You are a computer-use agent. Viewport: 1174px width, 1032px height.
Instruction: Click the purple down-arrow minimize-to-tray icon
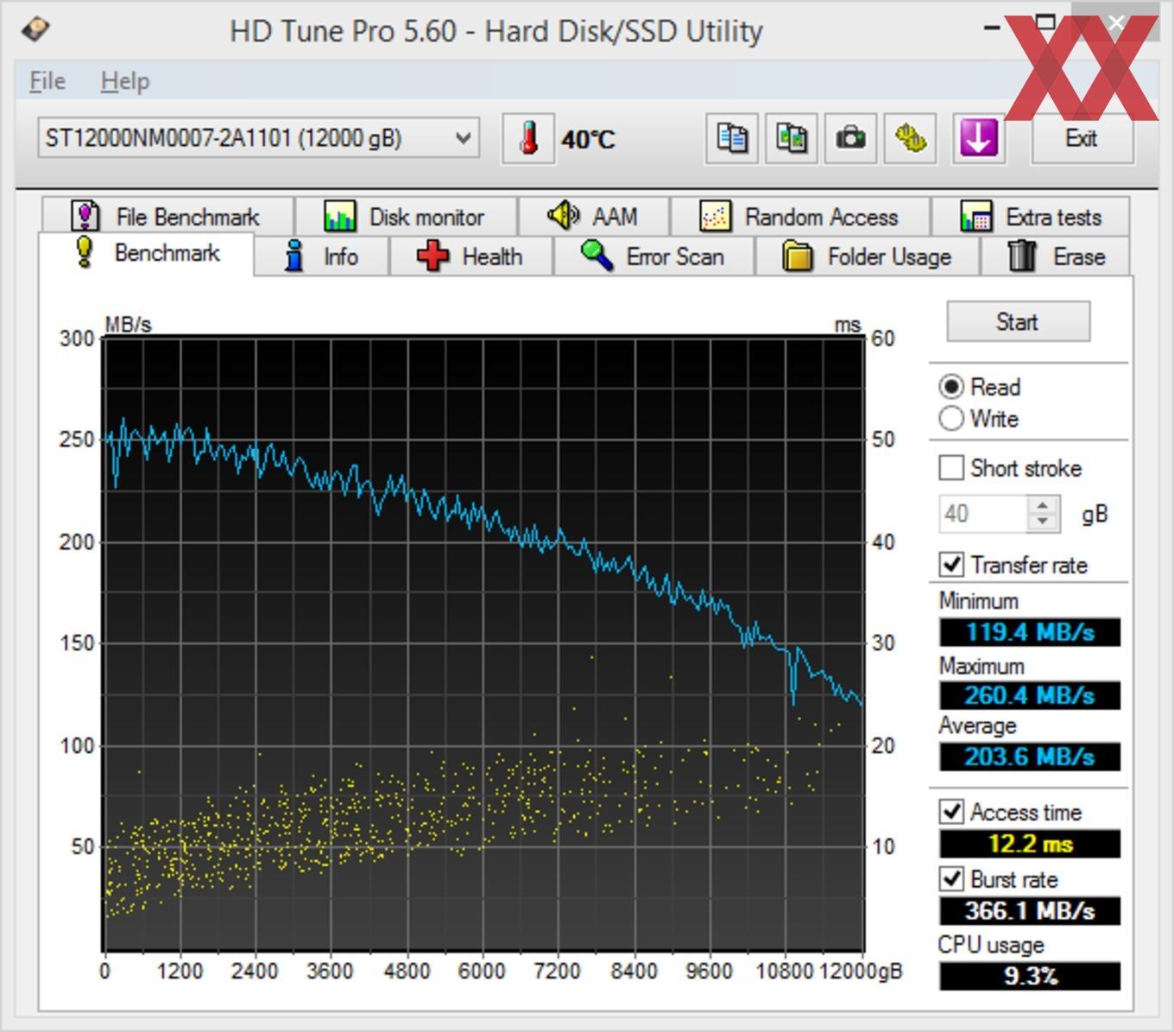[x=979, y=138]
